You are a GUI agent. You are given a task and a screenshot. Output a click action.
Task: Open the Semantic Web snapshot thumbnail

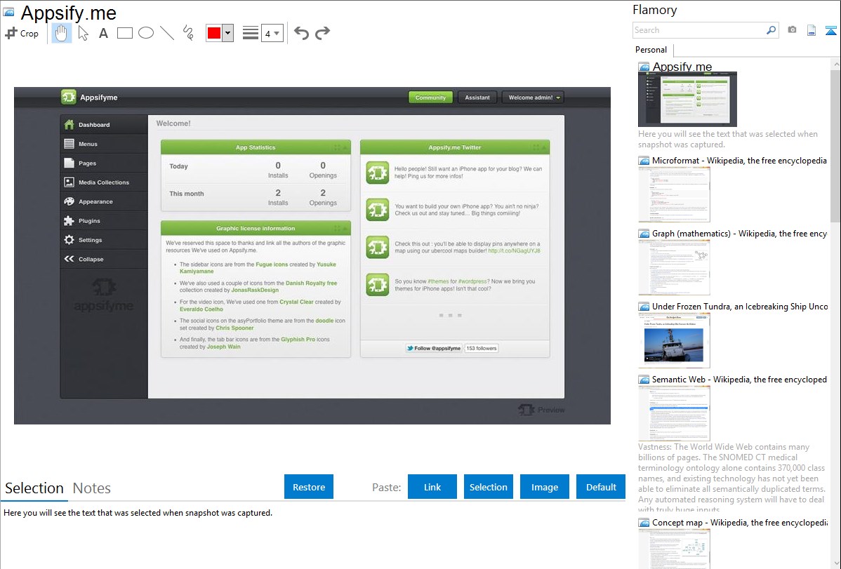[674, 413]
